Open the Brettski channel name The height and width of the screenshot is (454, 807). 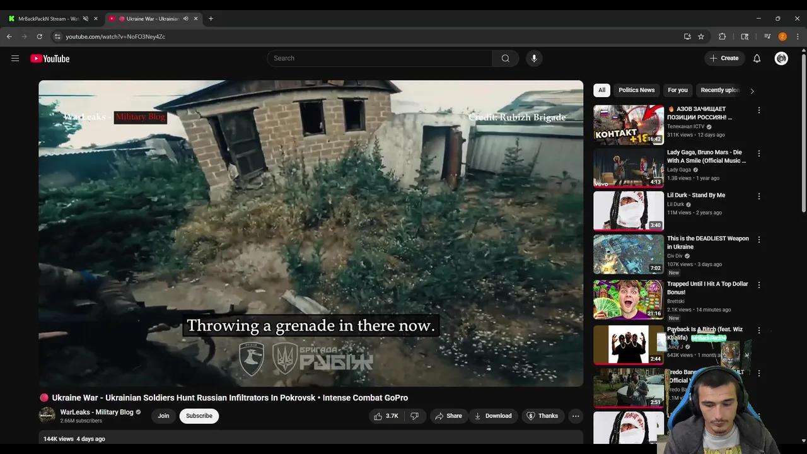tap(676, 301)
